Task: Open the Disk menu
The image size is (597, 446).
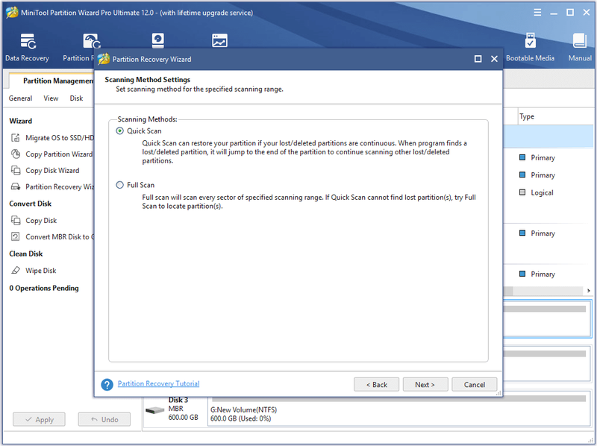Action: coord(76,98)
